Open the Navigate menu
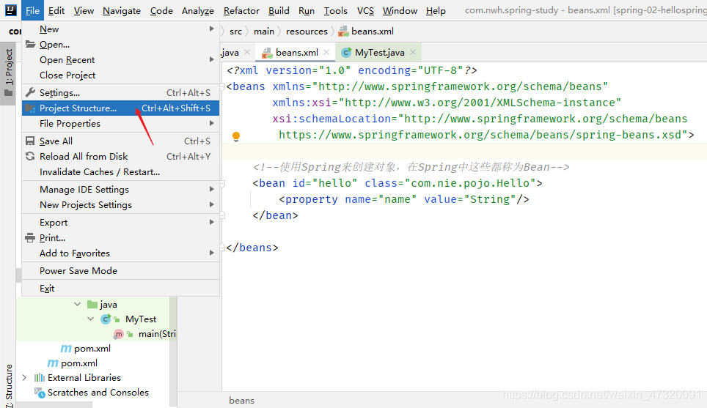This screenshot has height=408, width=707. coord(122,10)
